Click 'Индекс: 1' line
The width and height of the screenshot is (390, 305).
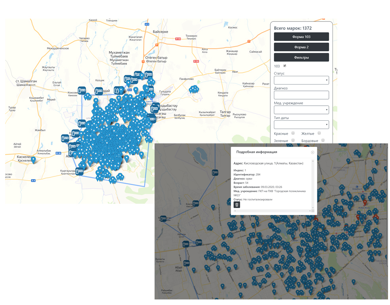coord(240,170)
